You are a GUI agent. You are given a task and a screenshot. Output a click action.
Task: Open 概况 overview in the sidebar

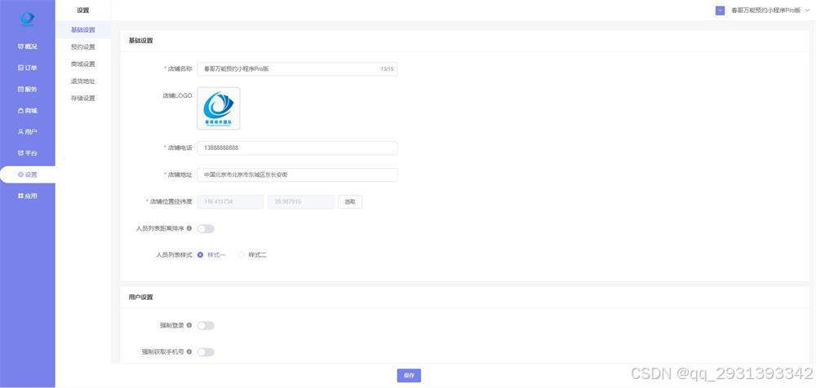point(28,46)
